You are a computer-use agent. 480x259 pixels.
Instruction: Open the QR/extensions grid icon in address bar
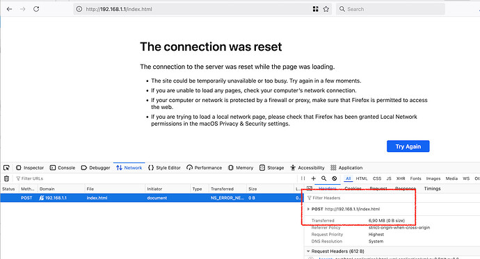(316, 9)
